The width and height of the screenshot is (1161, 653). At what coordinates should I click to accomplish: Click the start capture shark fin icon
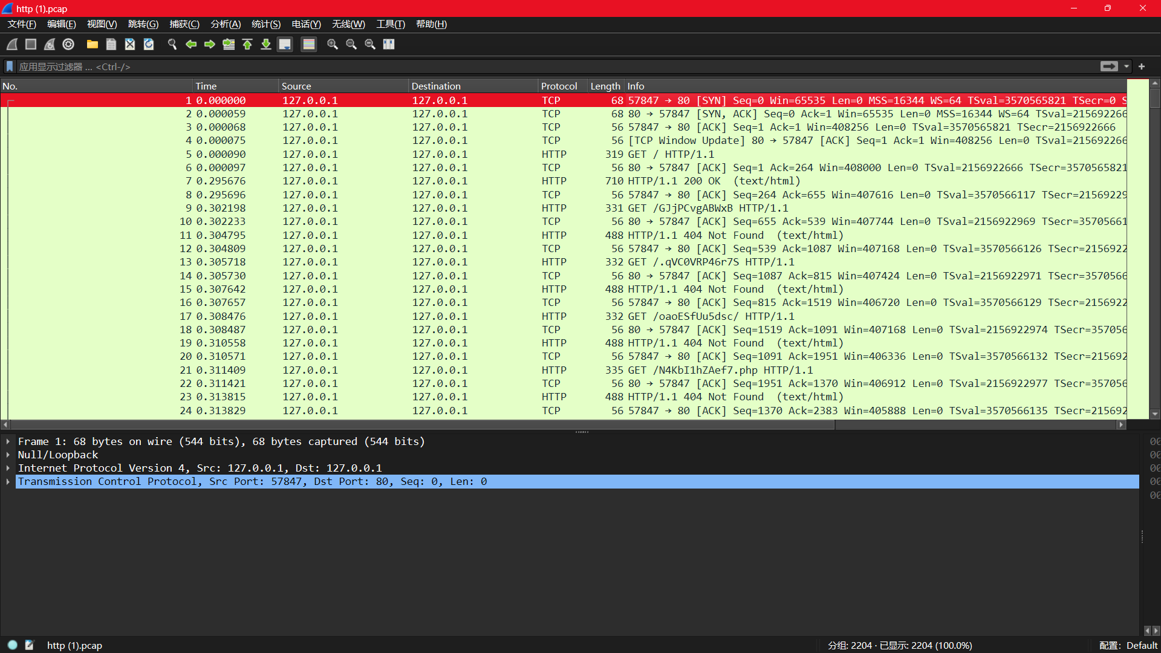coord(12,44)
